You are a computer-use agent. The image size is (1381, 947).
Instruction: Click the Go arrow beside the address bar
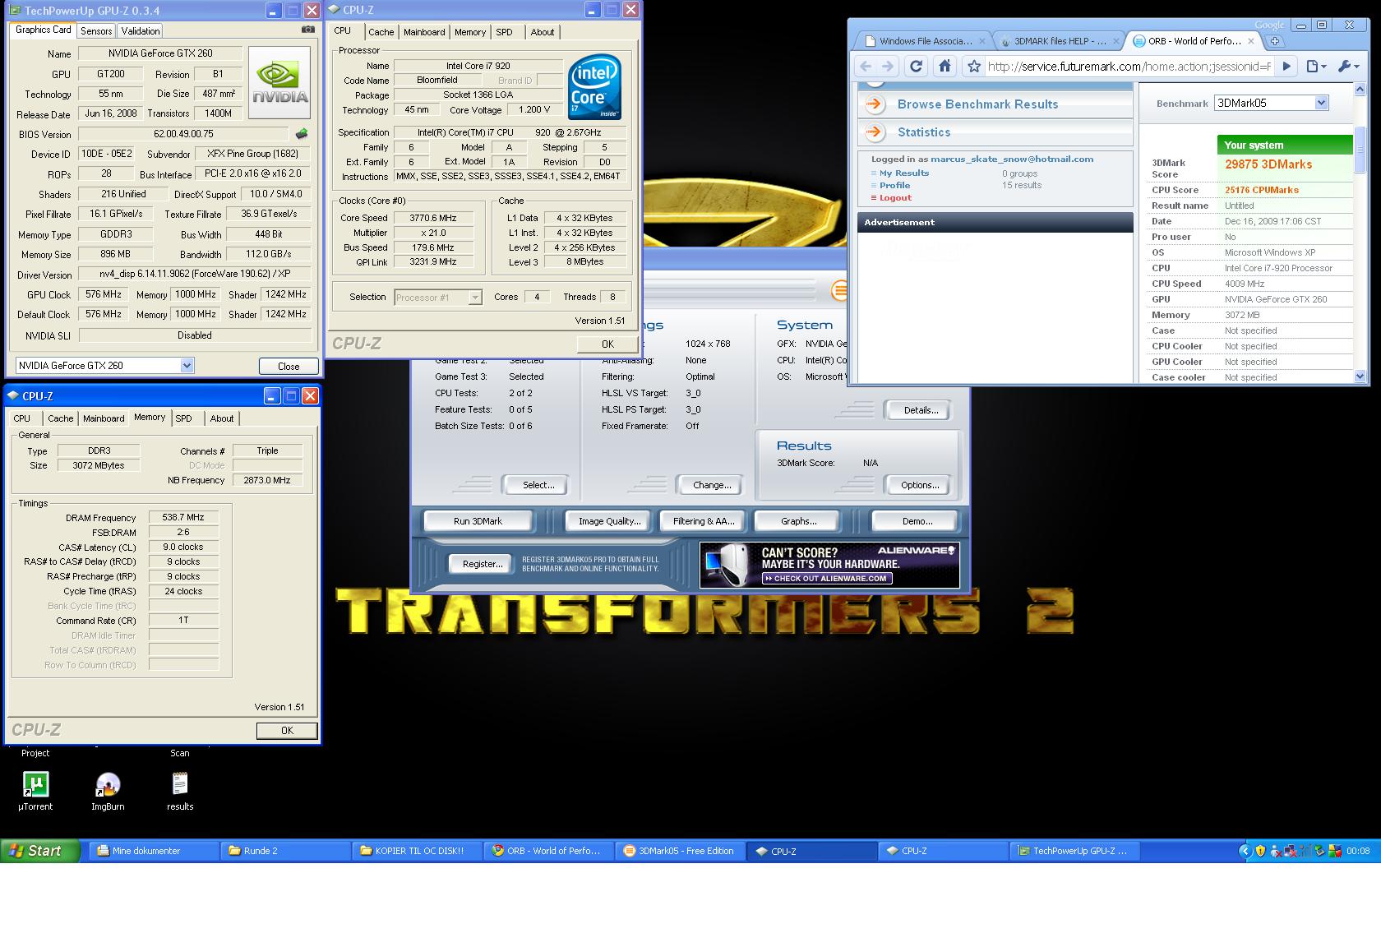[x=1286, y=67]
